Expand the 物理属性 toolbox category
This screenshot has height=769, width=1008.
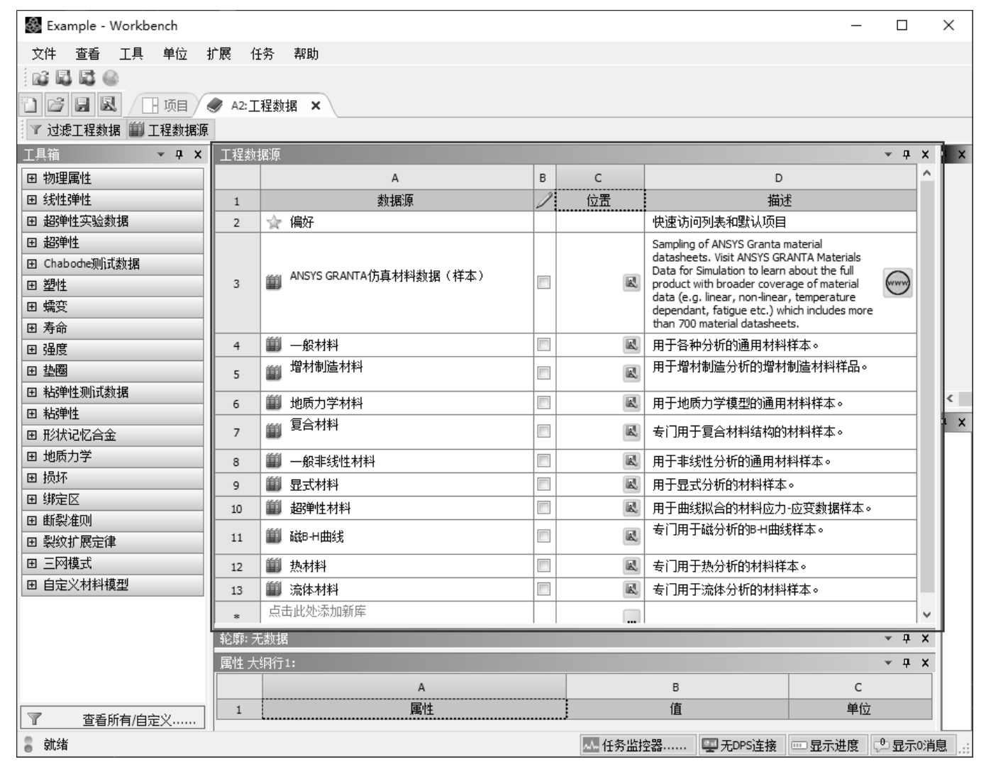(32, 178)
